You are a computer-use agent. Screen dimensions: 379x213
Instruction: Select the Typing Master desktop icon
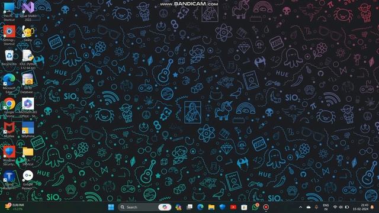[x=9, y=180]
